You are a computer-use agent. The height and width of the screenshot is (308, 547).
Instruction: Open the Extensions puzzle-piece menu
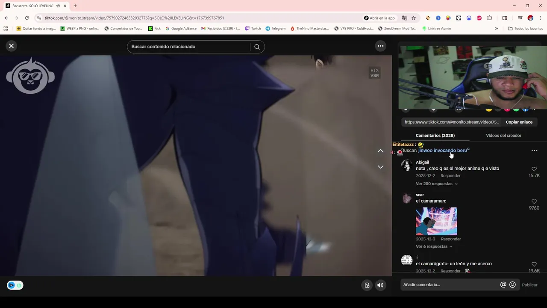490,18
